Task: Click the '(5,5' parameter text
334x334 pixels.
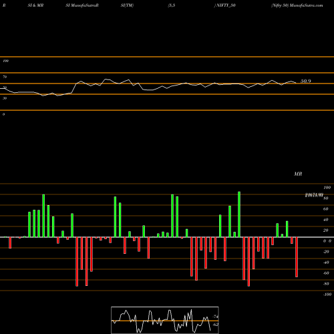Action: (172, 5)
